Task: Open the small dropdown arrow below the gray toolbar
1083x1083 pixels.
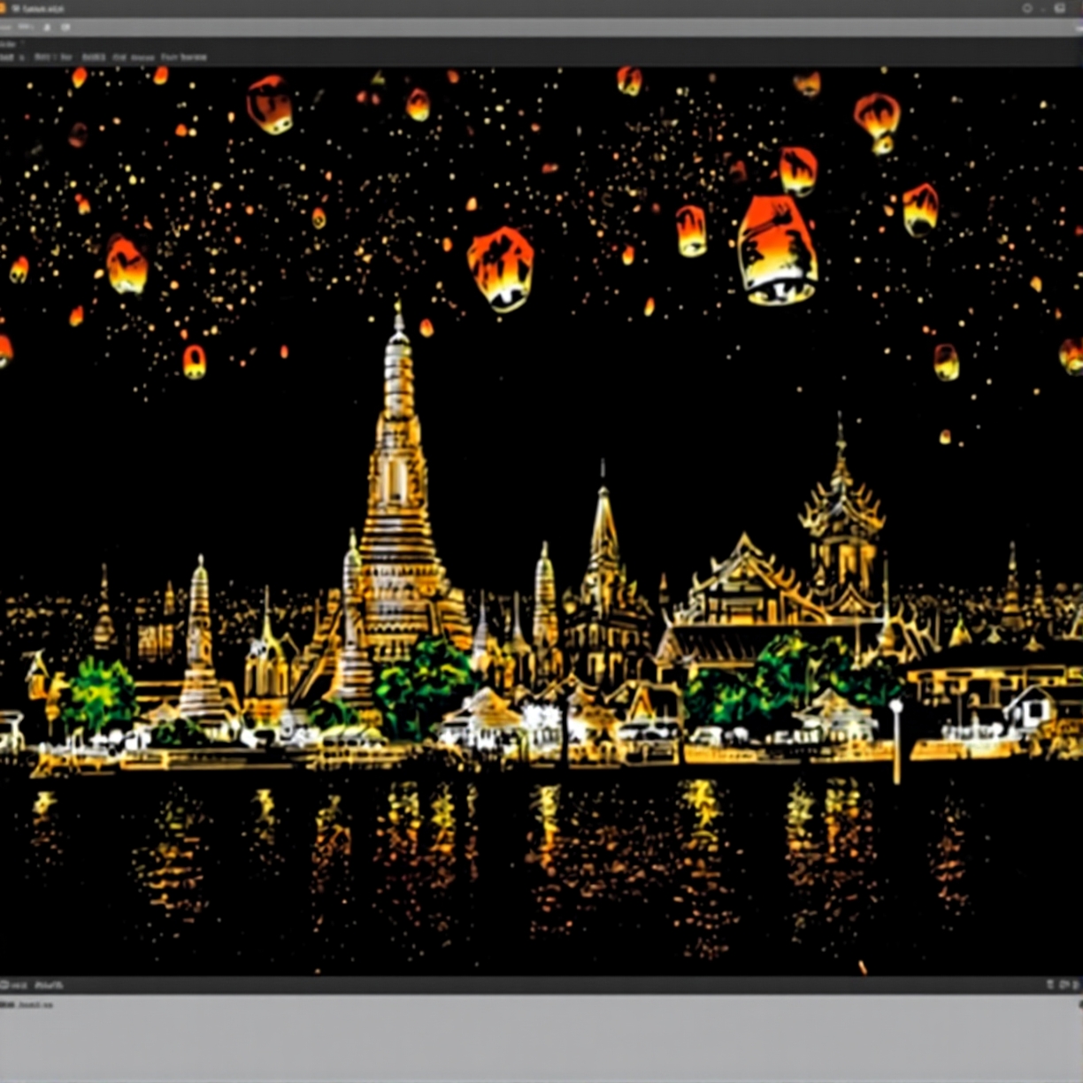Action: click(x=23, y=44)
